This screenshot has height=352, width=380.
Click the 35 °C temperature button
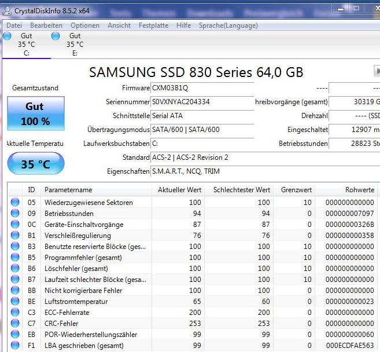[x=36, y=163]
